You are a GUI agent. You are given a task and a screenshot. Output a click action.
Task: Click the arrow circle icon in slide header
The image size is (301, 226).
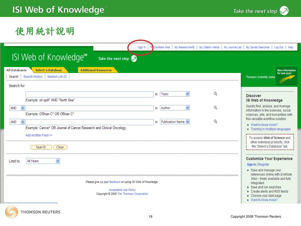click(284, 11)
